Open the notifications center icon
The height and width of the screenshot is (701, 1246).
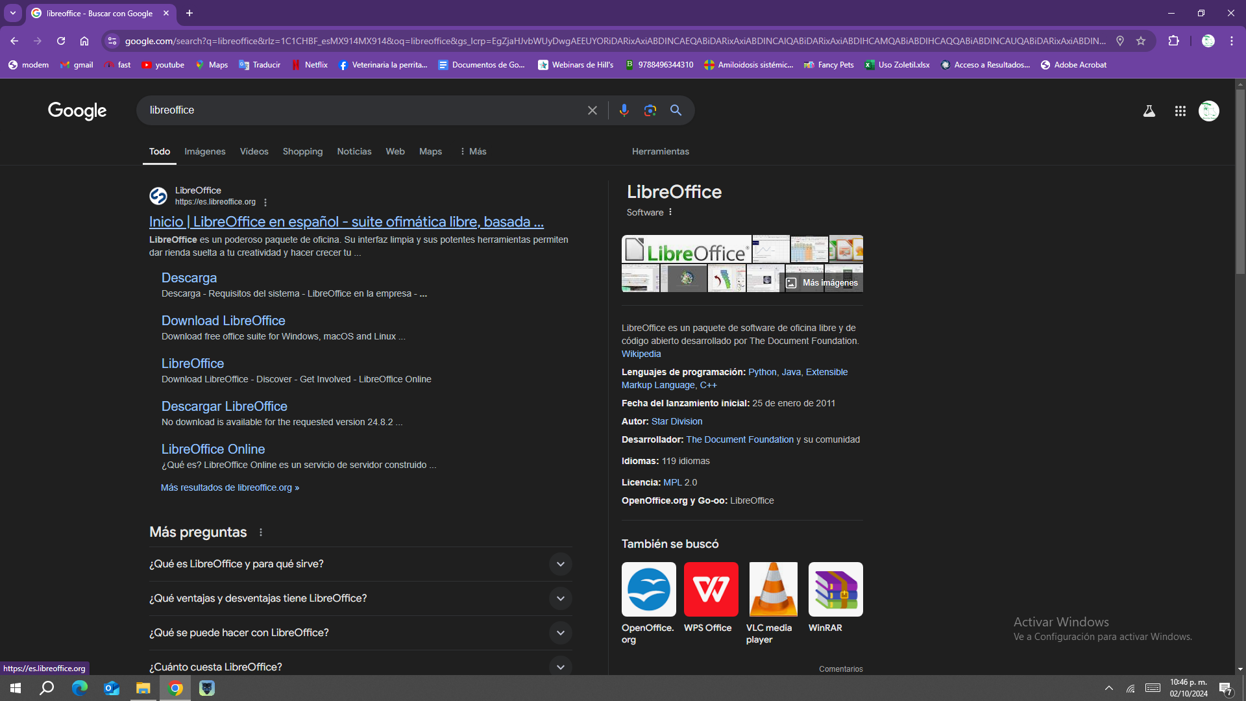1225,689
